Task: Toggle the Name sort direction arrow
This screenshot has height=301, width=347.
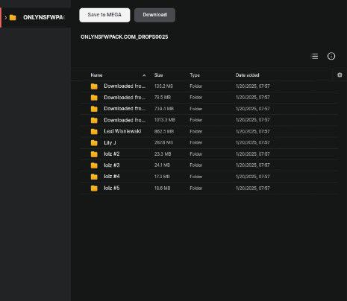Action: 144,75
